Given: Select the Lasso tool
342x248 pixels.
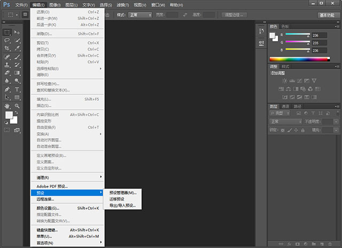Looking at the screenshot, I should (x=7, y=41).
